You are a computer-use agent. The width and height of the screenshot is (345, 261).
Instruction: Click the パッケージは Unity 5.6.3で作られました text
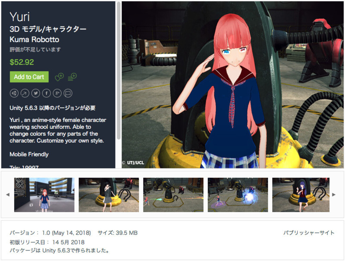tap(59, 250)
